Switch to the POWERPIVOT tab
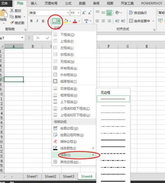This screenshot has width=165, height=183. point(152,3)
